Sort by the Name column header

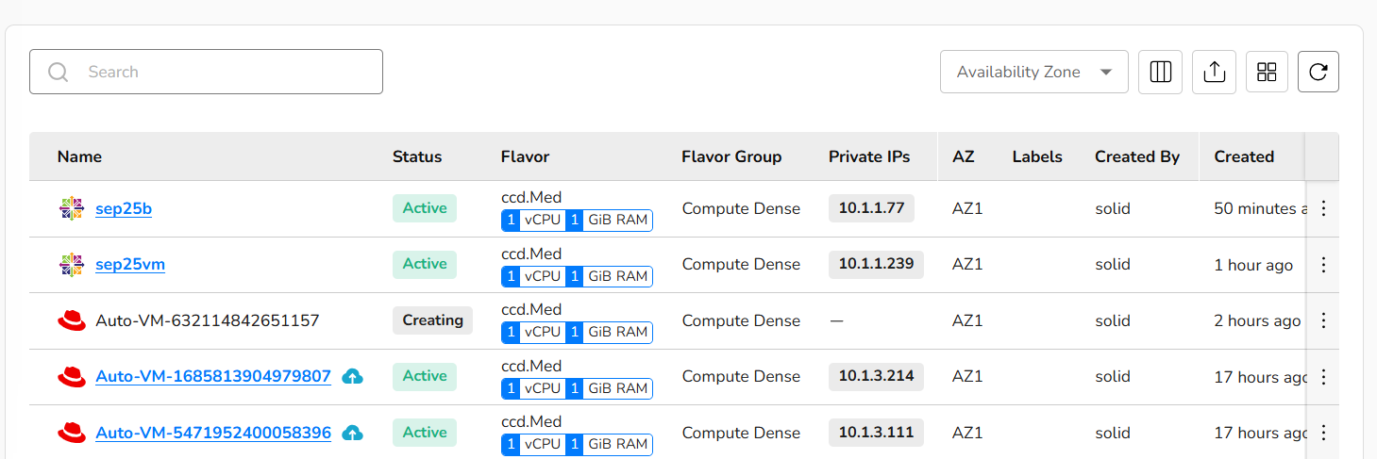(x=79, y=156)
